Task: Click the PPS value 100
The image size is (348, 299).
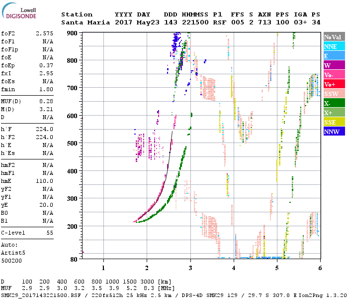Action: [x=282, y=22]
